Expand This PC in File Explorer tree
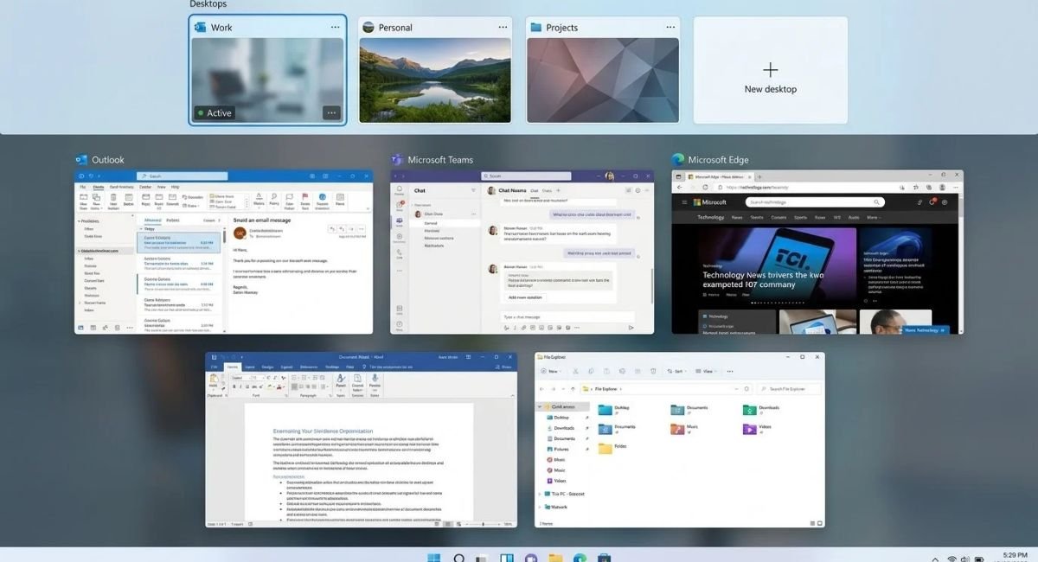This screenshot has height=562, width=1038. (x=540, y=494)
